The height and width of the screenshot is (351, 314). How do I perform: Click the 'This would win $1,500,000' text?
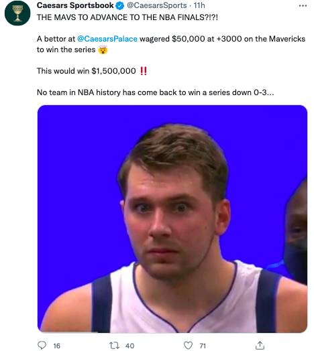87,71
